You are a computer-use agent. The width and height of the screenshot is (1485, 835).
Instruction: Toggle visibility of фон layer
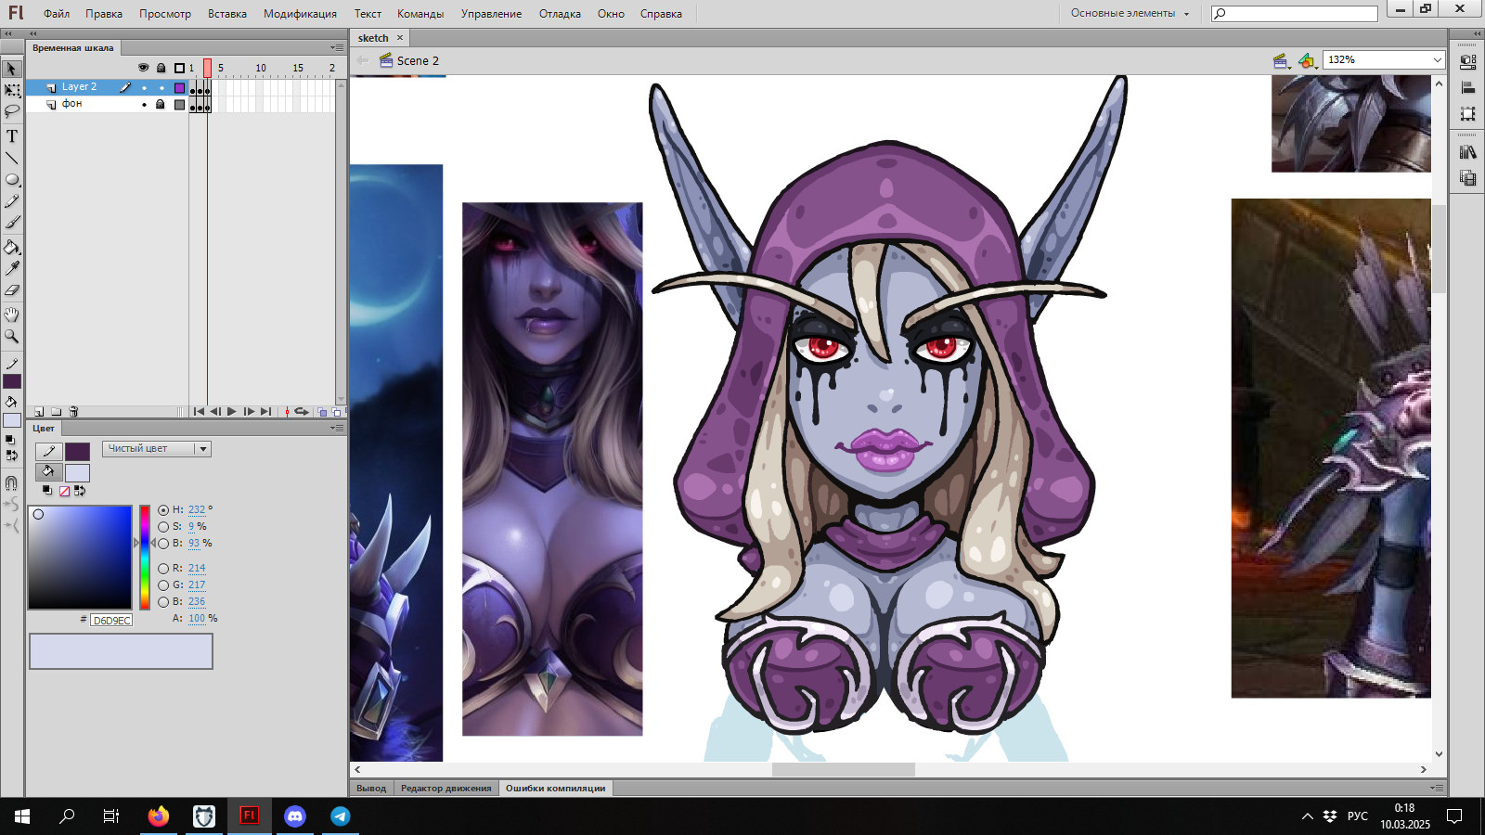tap(144, 105)
